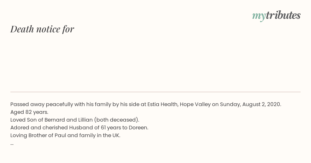311x163 pixels.
Task: Click the horizontal divider line
Action: 155,92
